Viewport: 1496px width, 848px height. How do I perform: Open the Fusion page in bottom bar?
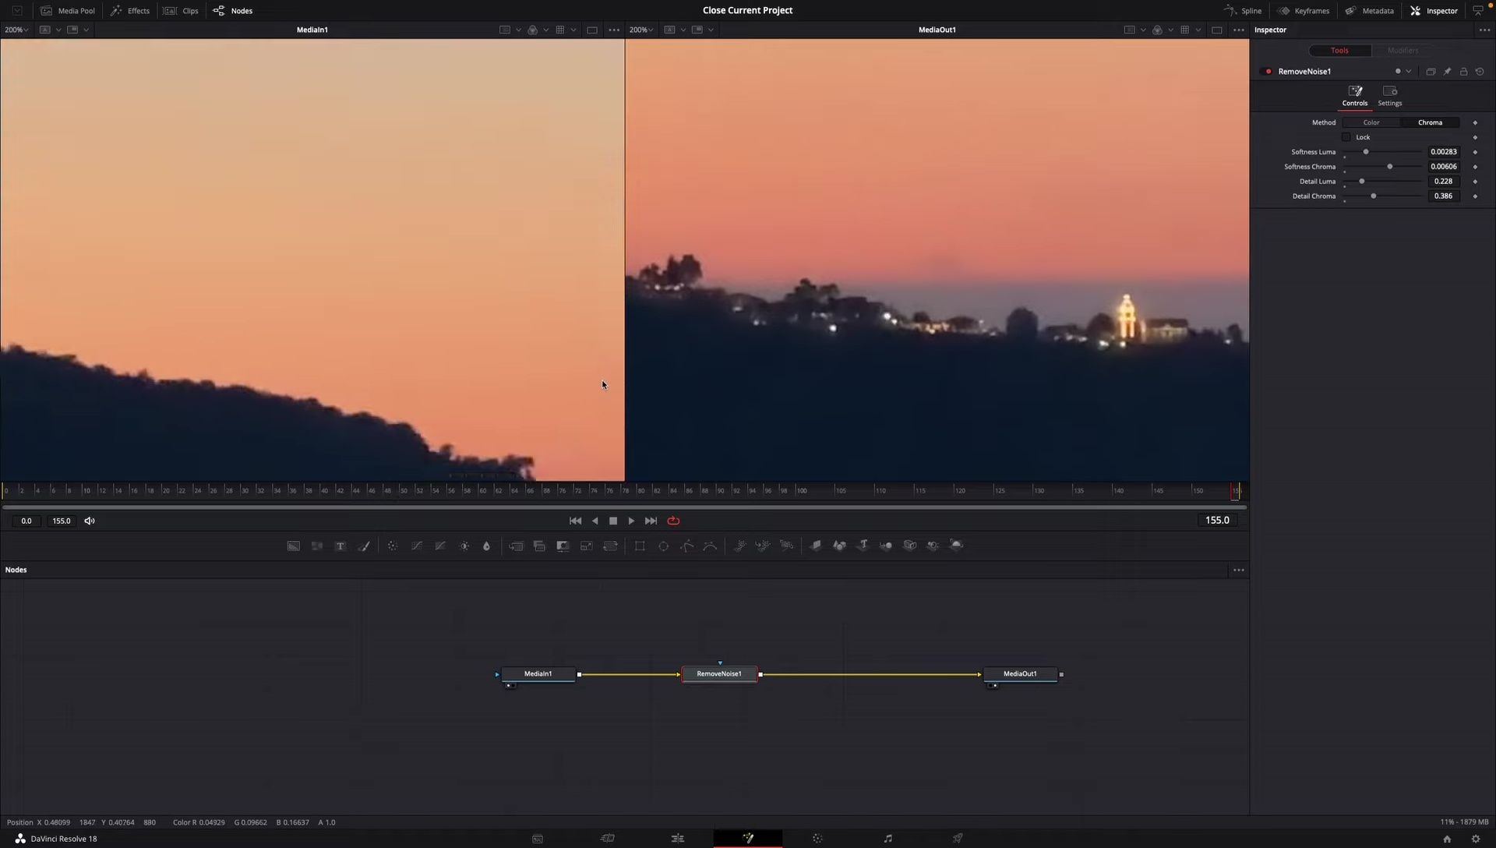coord(748,839)
